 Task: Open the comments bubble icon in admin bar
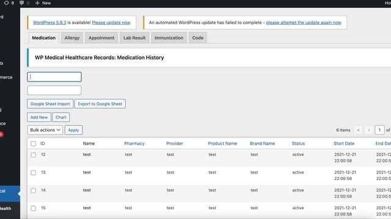click(22, 3)
